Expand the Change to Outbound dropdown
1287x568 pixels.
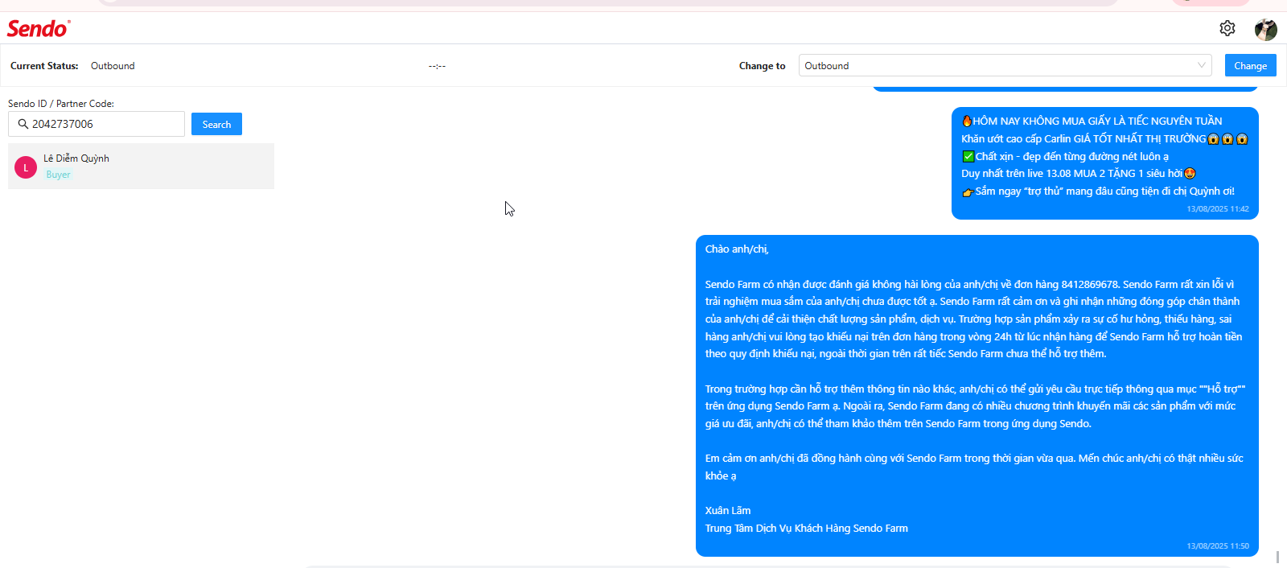coord(1005,65)
